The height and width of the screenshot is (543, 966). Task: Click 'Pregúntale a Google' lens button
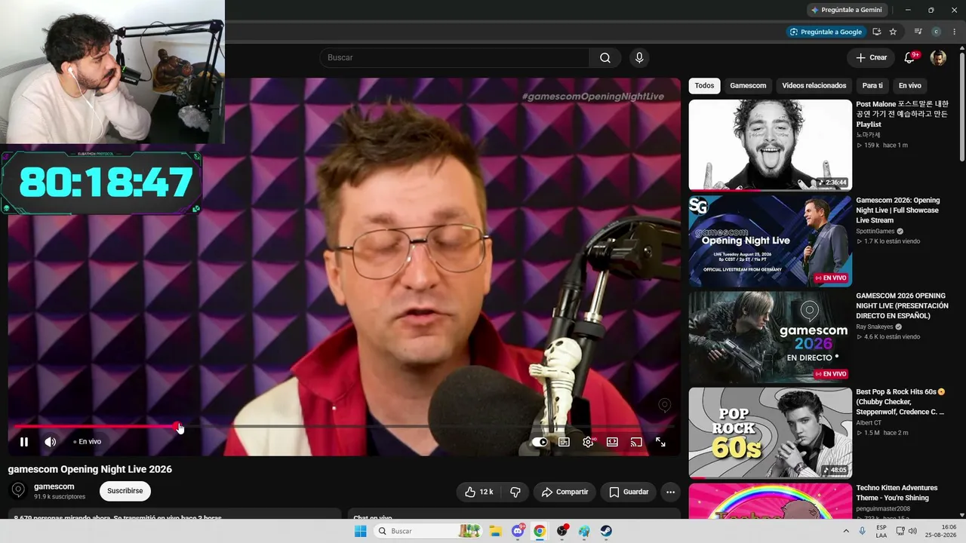pos(826,32)
